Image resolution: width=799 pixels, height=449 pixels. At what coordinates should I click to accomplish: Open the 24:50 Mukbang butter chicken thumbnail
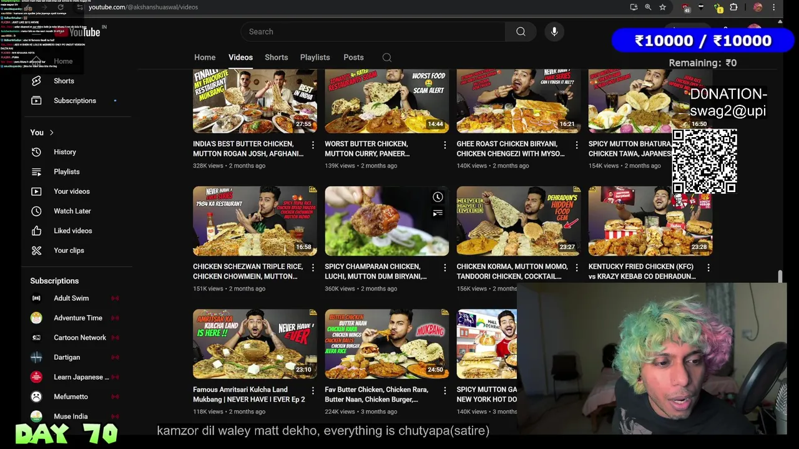(386, 344)
